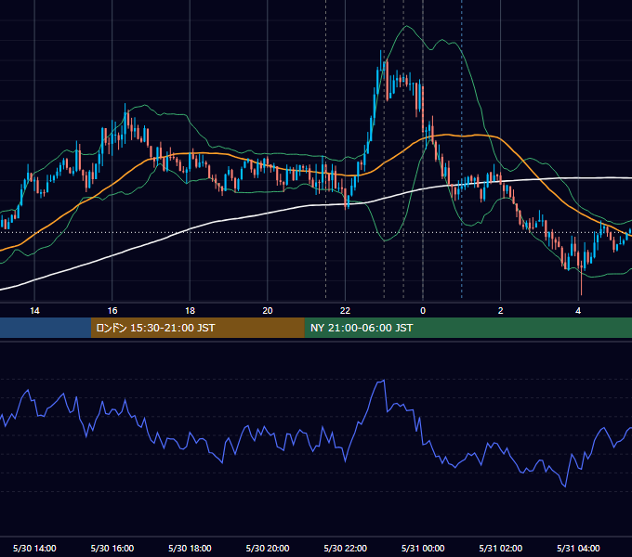The width and height of the screenshot is (632, 557).
Task: Click the upper axis hour label 14
Action: click(34, 311)
